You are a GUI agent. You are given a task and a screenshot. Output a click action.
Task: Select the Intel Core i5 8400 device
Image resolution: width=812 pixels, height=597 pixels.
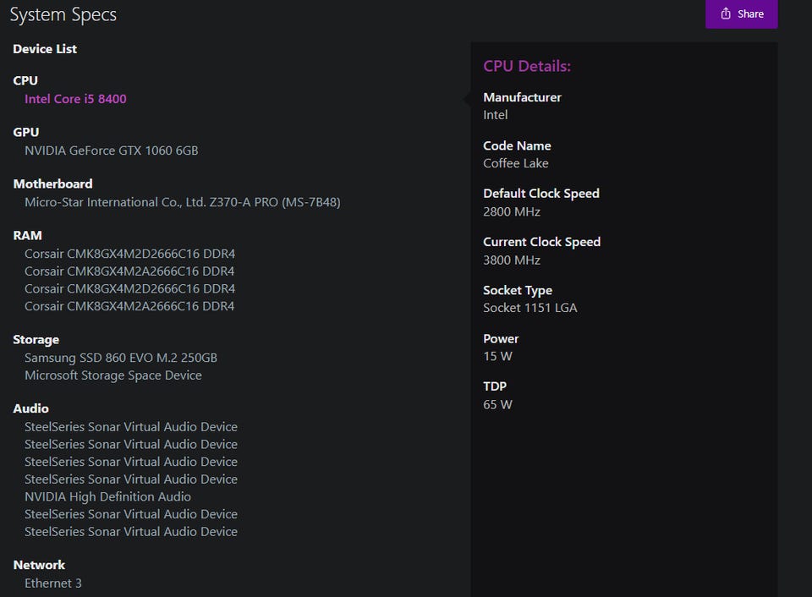[x=75, y=99]
